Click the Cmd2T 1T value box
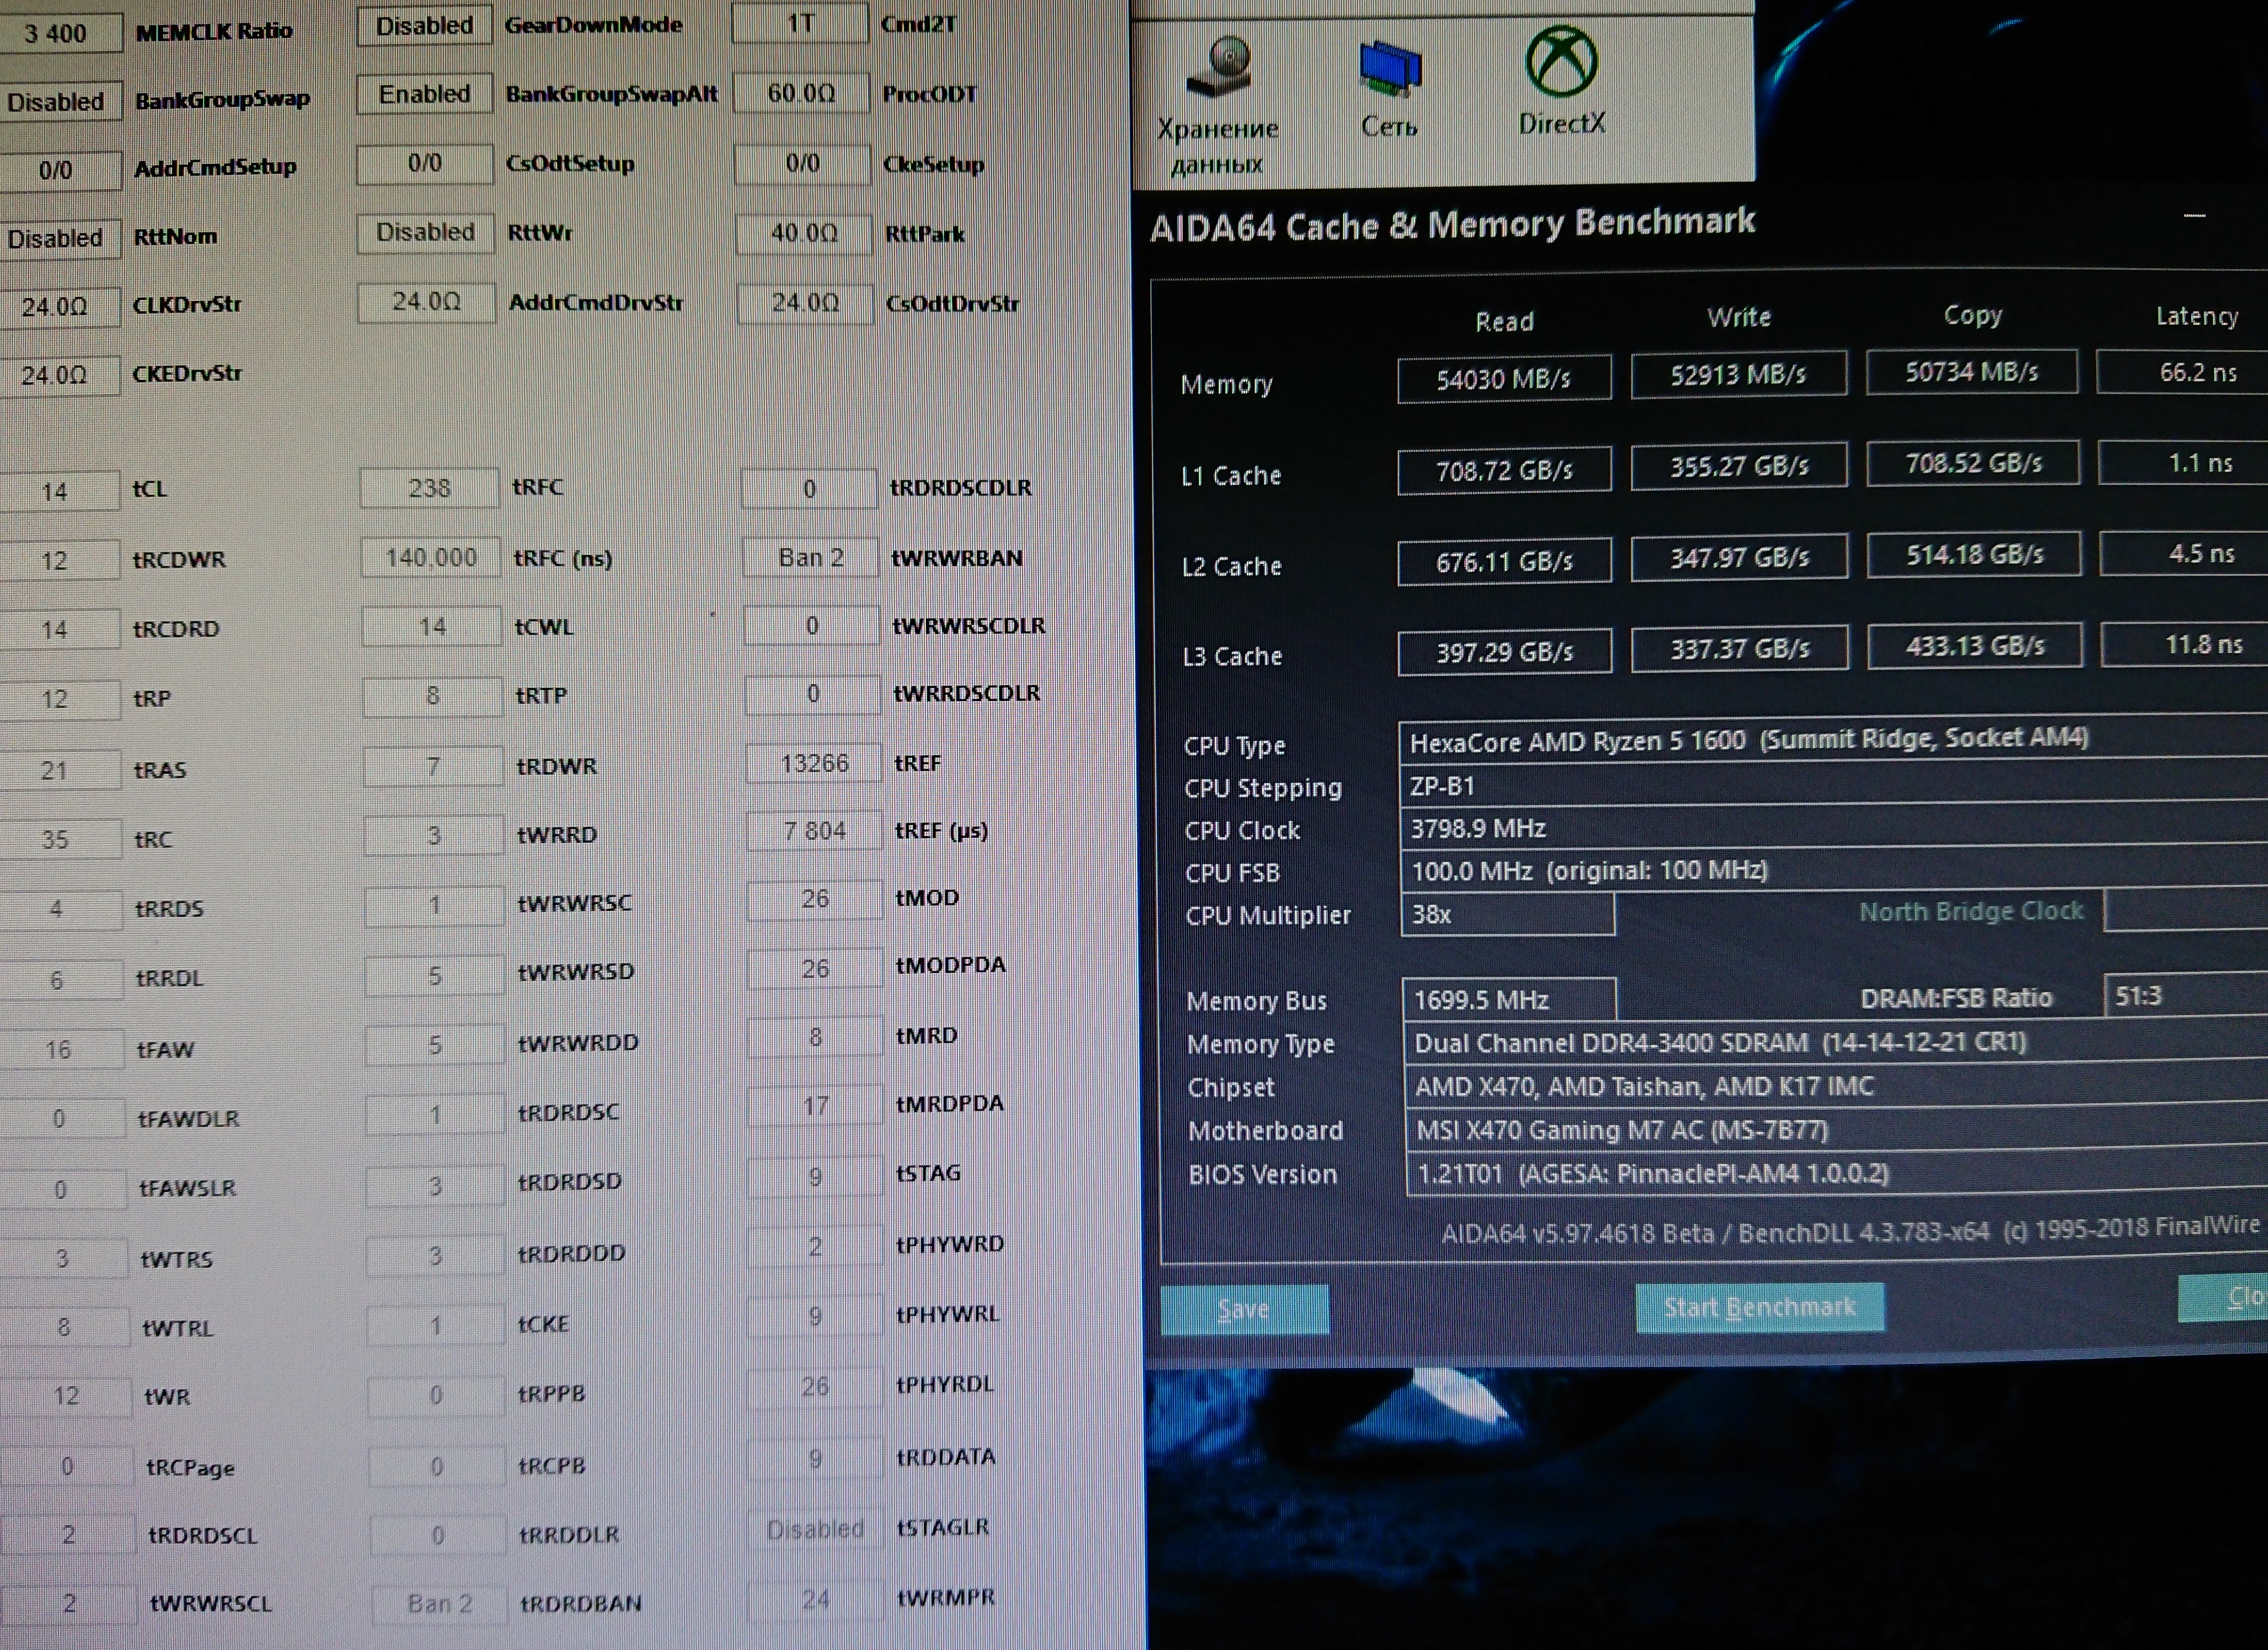Viewport: 2268px width, 1650px height. [x=799, y=23]
